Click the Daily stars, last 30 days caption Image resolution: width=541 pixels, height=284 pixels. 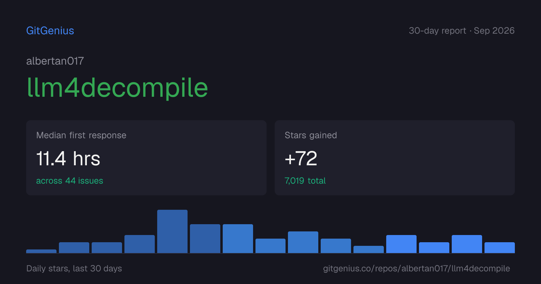tap(74, 268)
